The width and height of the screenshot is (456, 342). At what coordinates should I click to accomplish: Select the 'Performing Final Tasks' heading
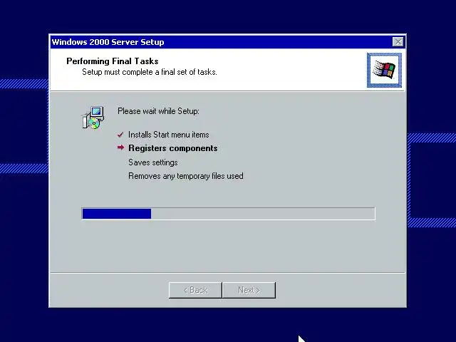coord(113,61)
